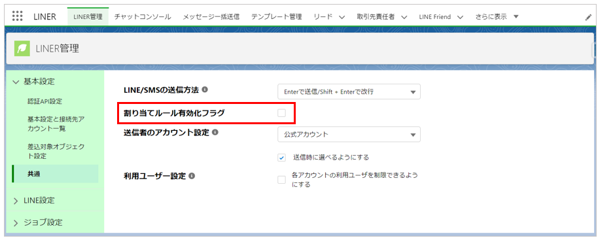Uncheck 送信時に選べるようにする checkbox
This screenshot has width=598, height=238.
[x=281, y=157]
